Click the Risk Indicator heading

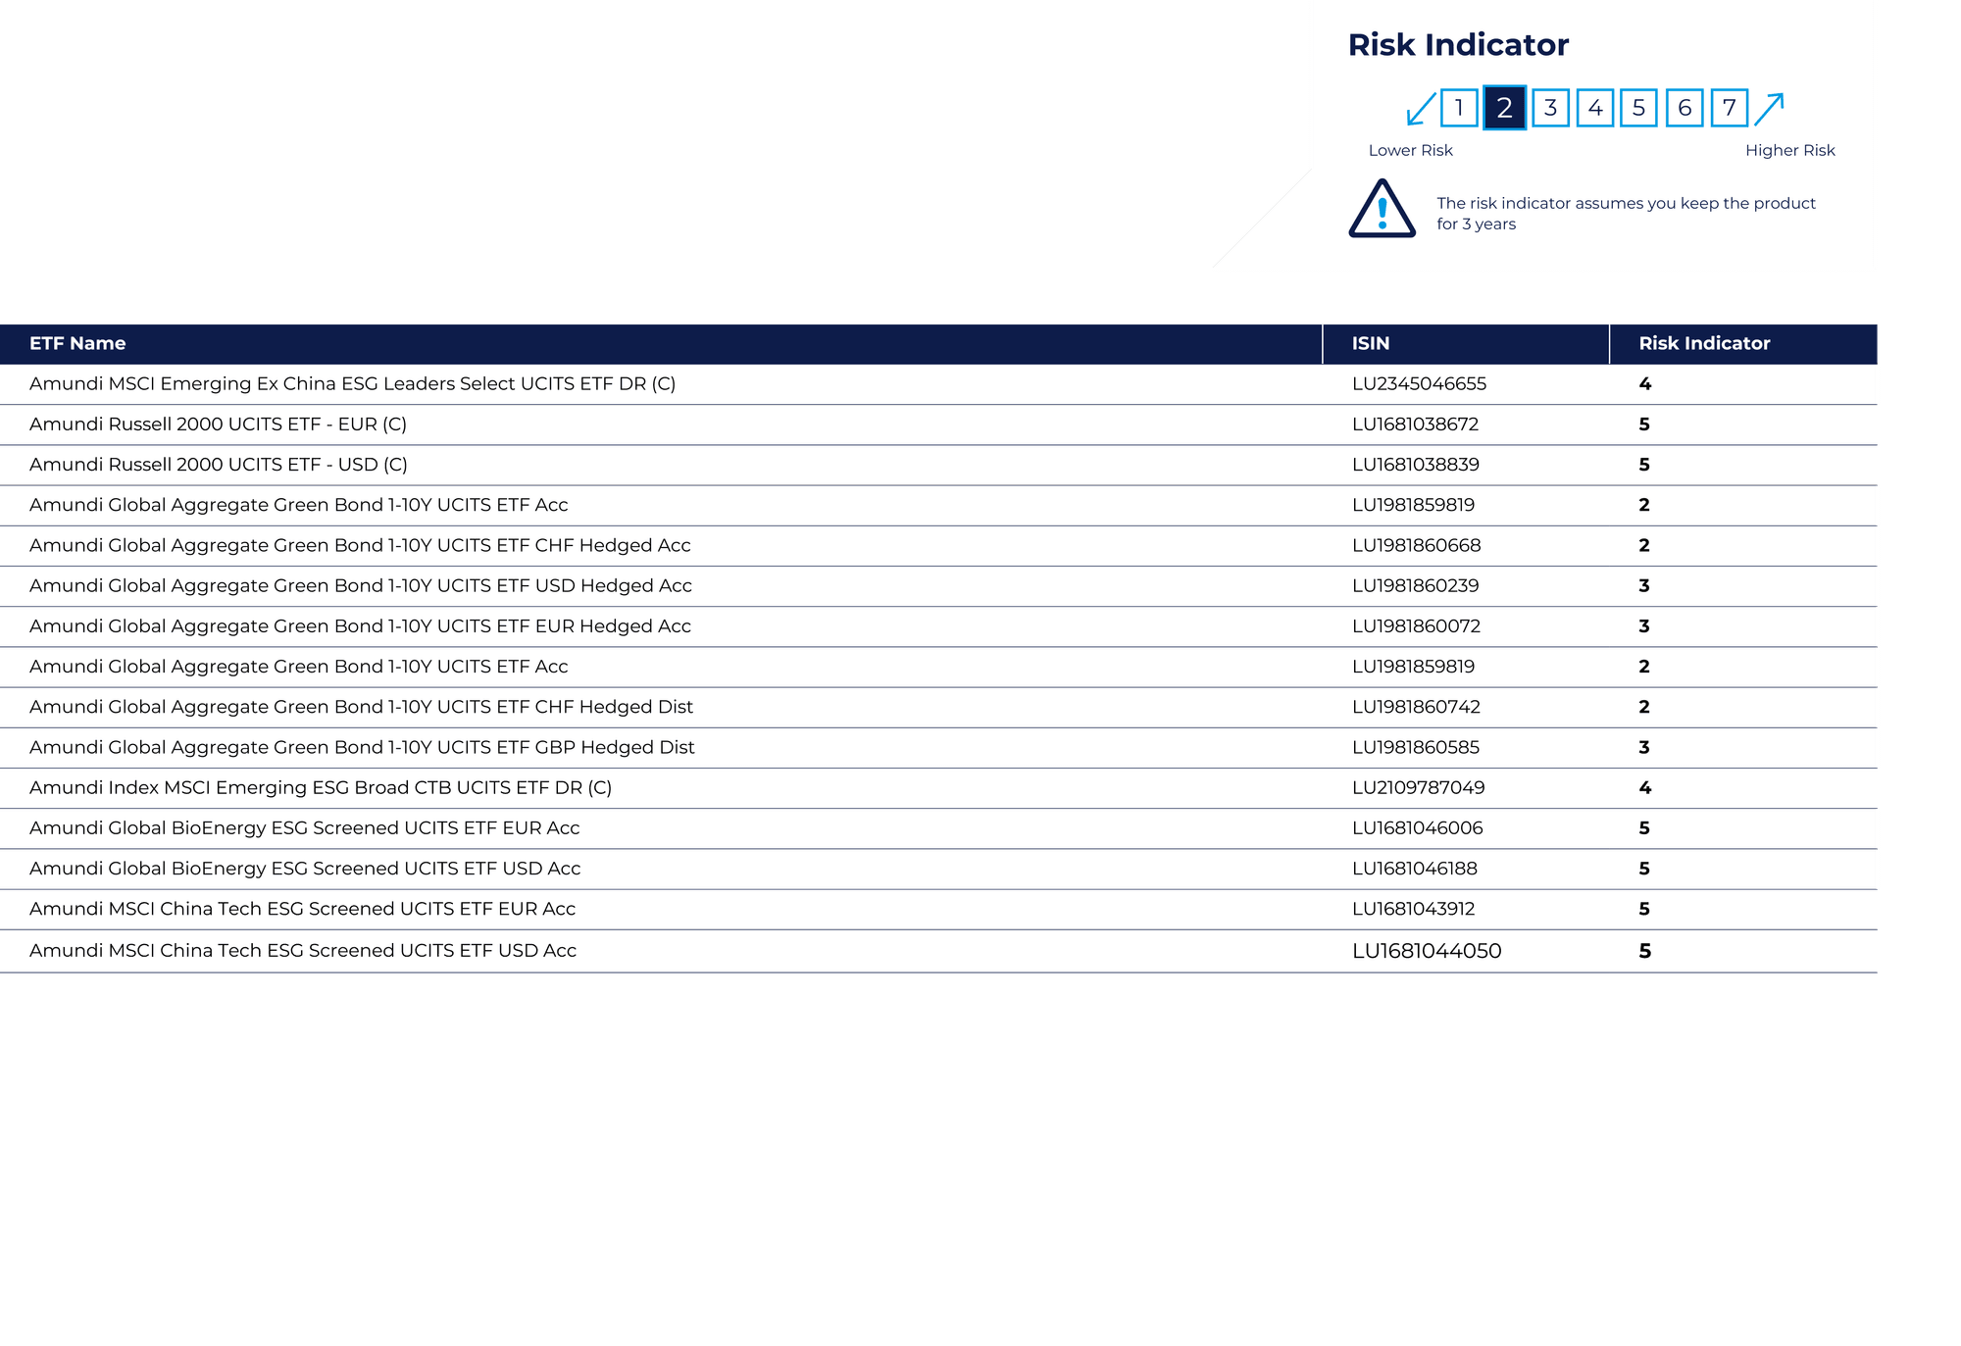coord(1458,44)
